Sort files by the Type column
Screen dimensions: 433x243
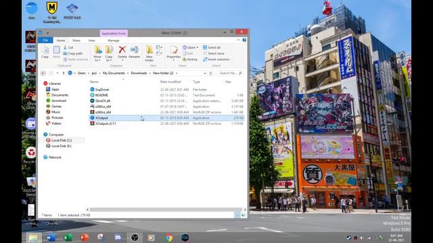pos(196,82)
